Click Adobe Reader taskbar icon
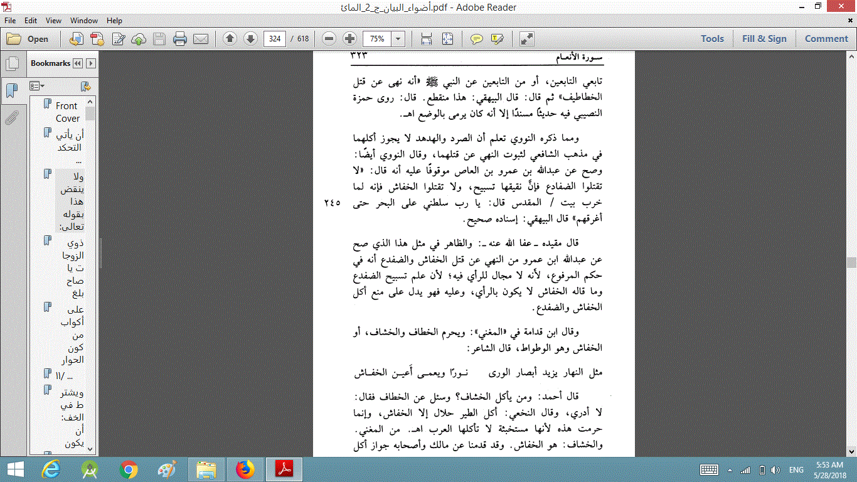The width and height of the screenshot is (857, 482). click(x=284, y=469)
